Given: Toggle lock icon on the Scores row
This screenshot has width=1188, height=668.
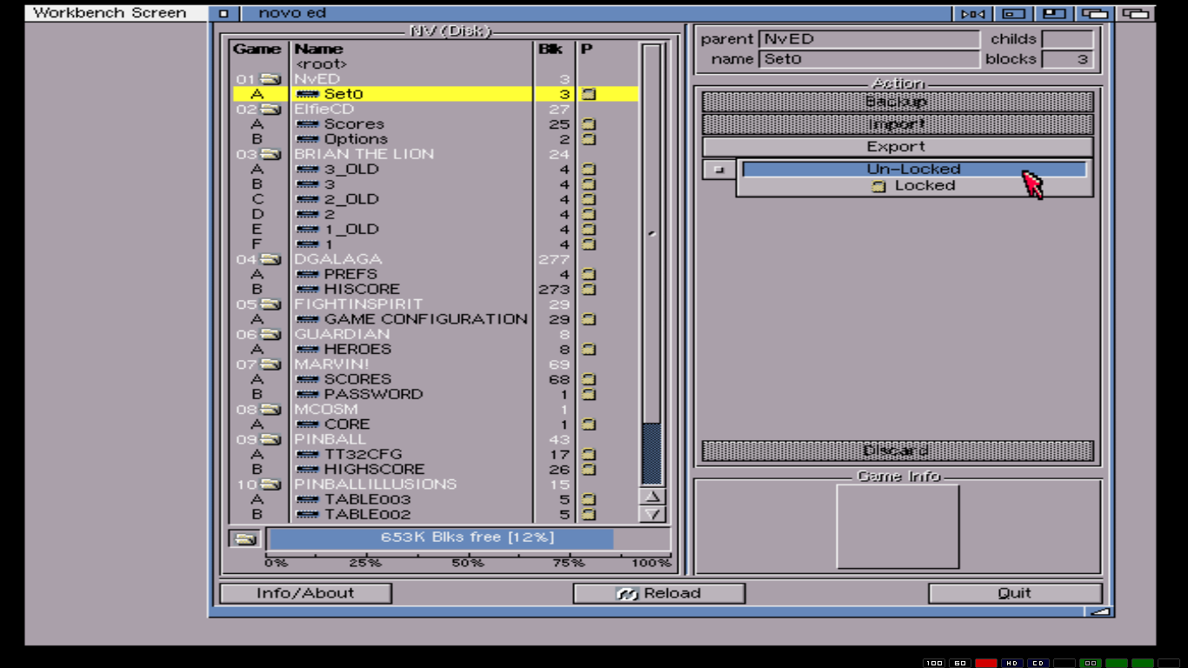Looking at the screenshot, I should [x=589, y=124].
